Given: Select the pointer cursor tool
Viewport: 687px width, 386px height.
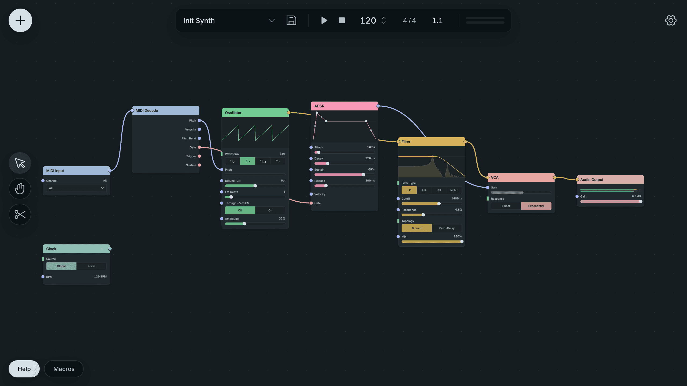Looking at the screenshot, I should tap(20, 163).
